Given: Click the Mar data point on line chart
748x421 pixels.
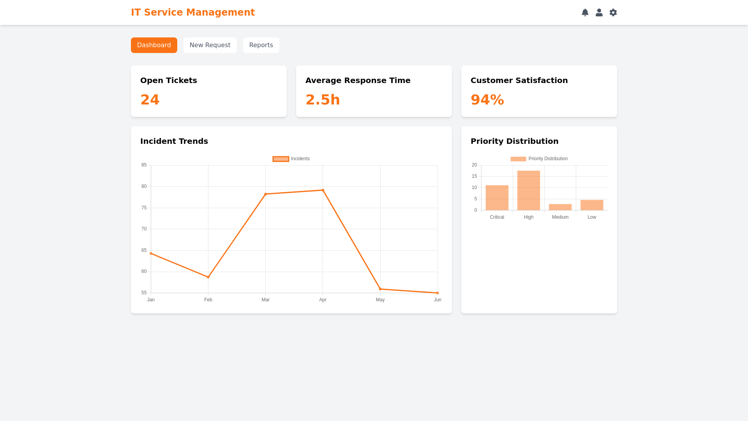Looking at the screenshot, I should [x=266, y=194].
